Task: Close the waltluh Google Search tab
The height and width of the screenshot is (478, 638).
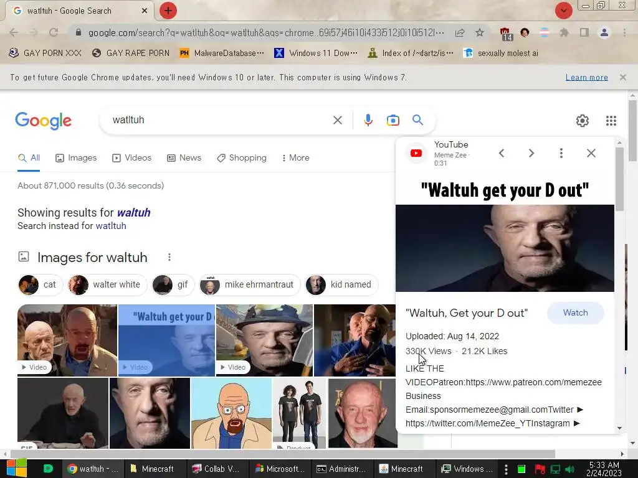Action: [x=145, y=11]
